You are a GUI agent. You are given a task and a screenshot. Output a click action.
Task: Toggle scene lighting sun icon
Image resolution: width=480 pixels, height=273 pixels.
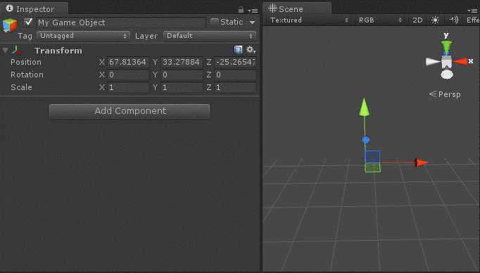tap(435, 20)
